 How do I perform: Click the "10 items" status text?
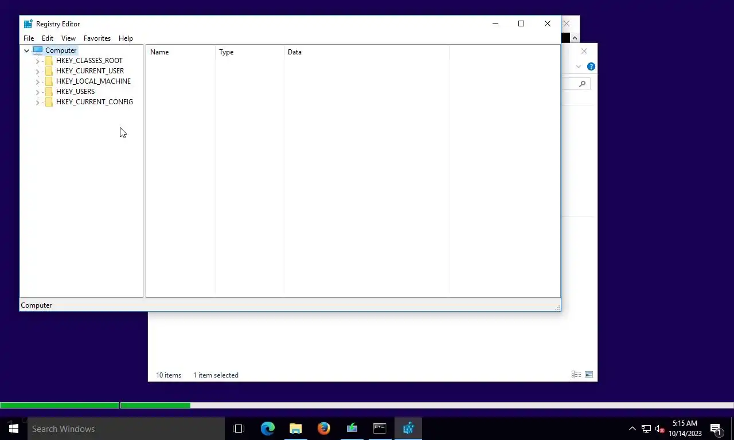click(x=169, y=375)
